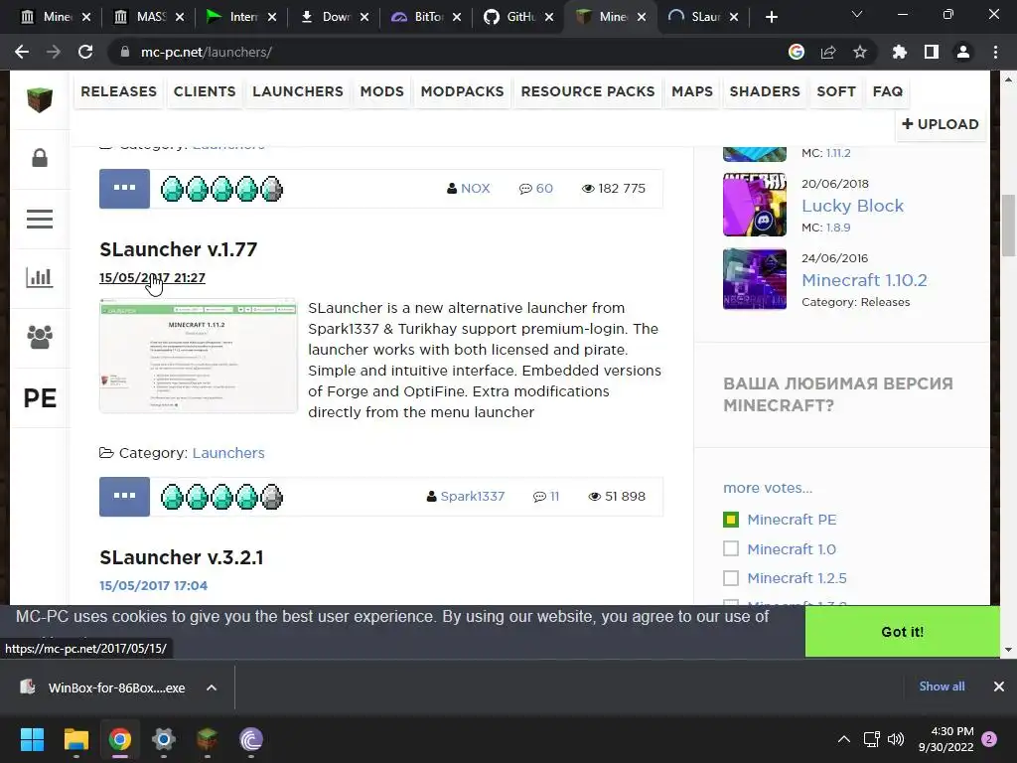
Task: Open the lock login icon in sidebar
Action: coord(40,158)
